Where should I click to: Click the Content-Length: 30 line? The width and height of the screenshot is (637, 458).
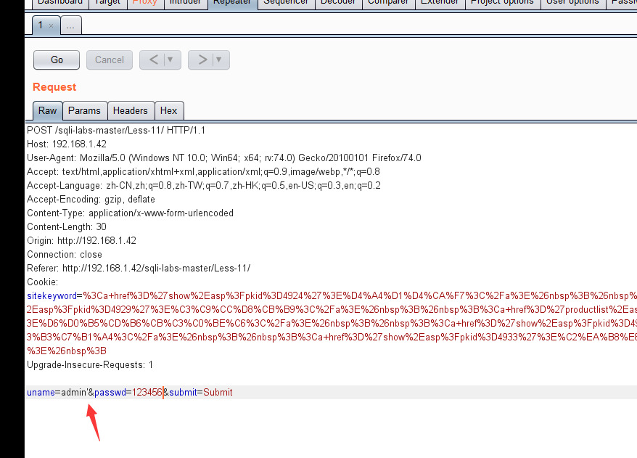[67, 227]
